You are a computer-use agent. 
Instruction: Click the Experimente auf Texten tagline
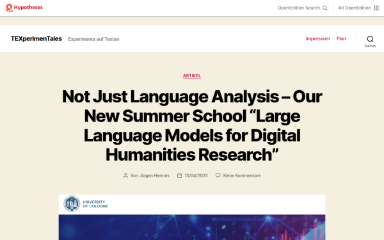click(93, 39)
